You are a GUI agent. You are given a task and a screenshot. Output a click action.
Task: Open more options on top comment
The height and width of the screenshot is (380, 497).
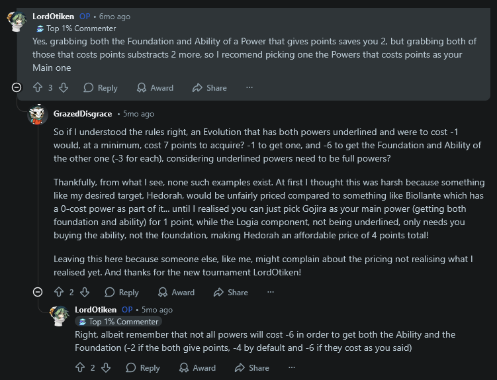(x=249, y=87)
